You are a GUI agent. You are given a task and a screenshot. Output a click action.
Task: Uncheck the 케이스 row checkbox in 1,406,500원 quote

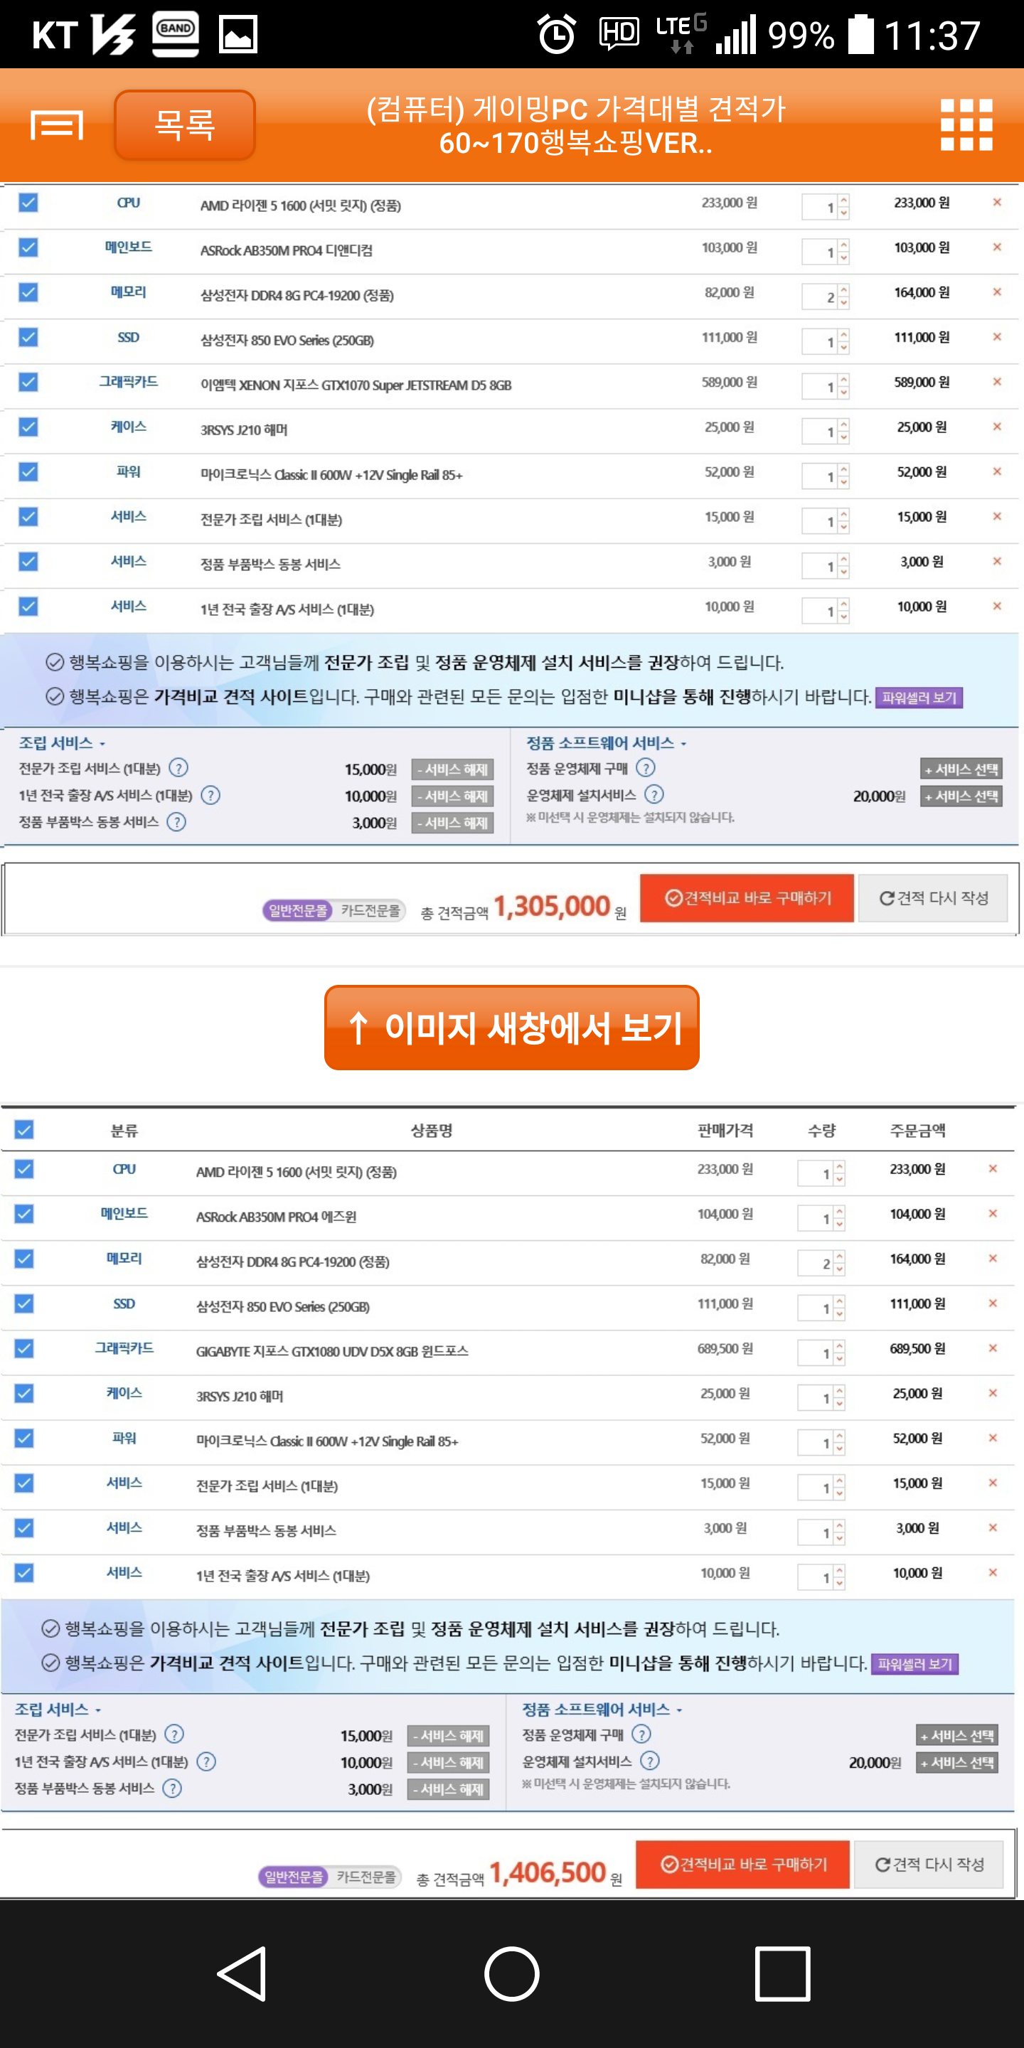pos(24,1393)
